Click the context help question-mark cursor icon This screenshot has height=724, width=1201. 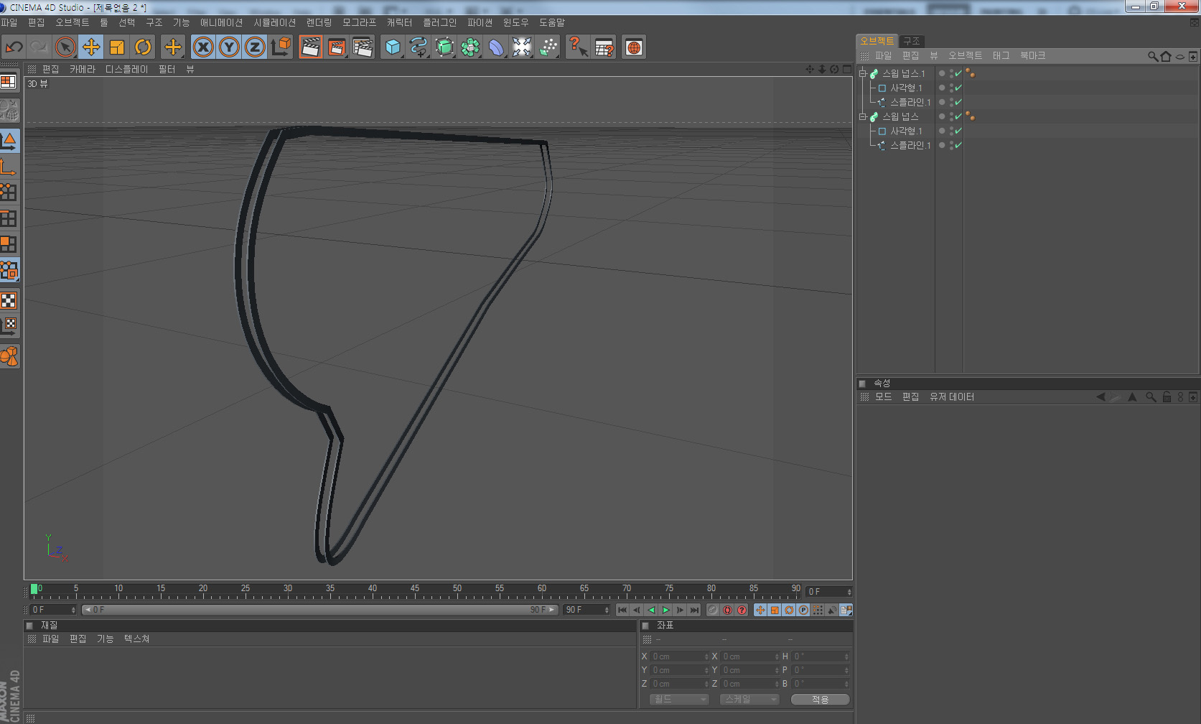(578, 47)
